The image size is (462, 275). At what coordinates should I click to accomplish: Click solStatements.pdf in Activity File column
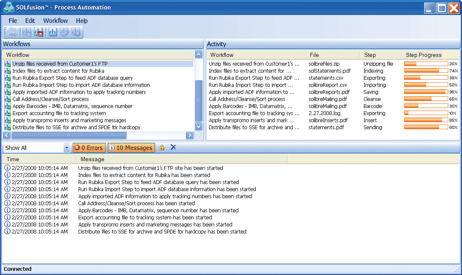329,71
